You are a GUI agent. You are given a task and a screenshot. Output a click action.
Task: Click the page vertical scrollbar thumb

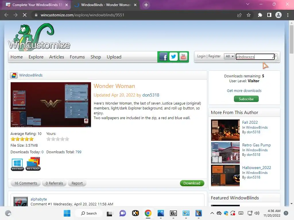coord(291,39)
